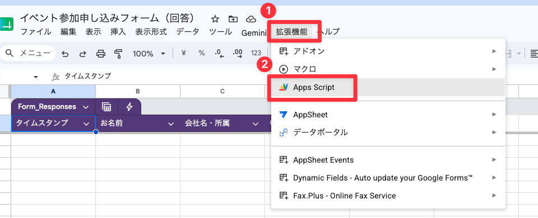Select column A header
The image size is (538, 218).
tap(53, 91)
